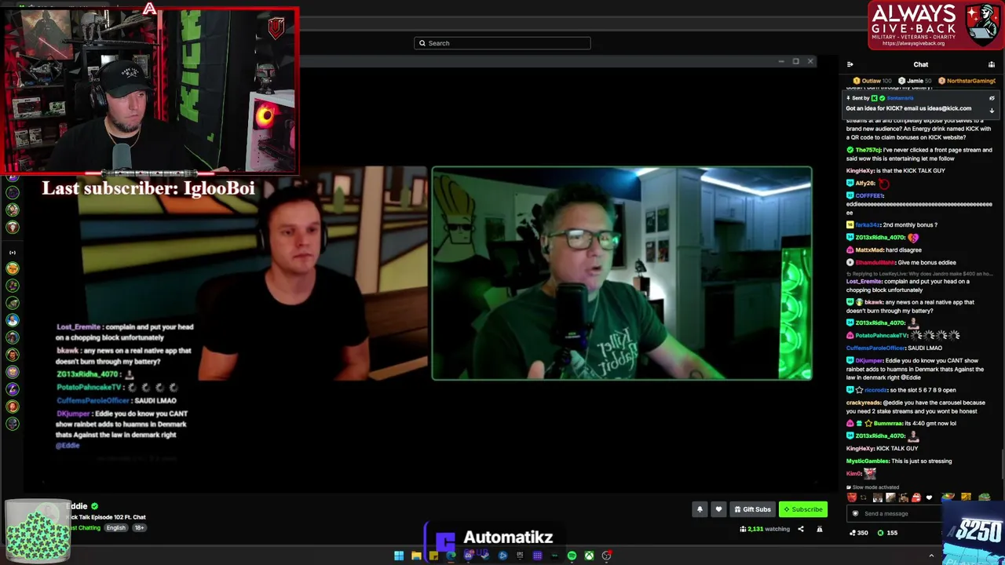This screenshot has height=565, width=1005.
Task: Click Jamie in the gifter leaderboard
Action: coord(914,81)
